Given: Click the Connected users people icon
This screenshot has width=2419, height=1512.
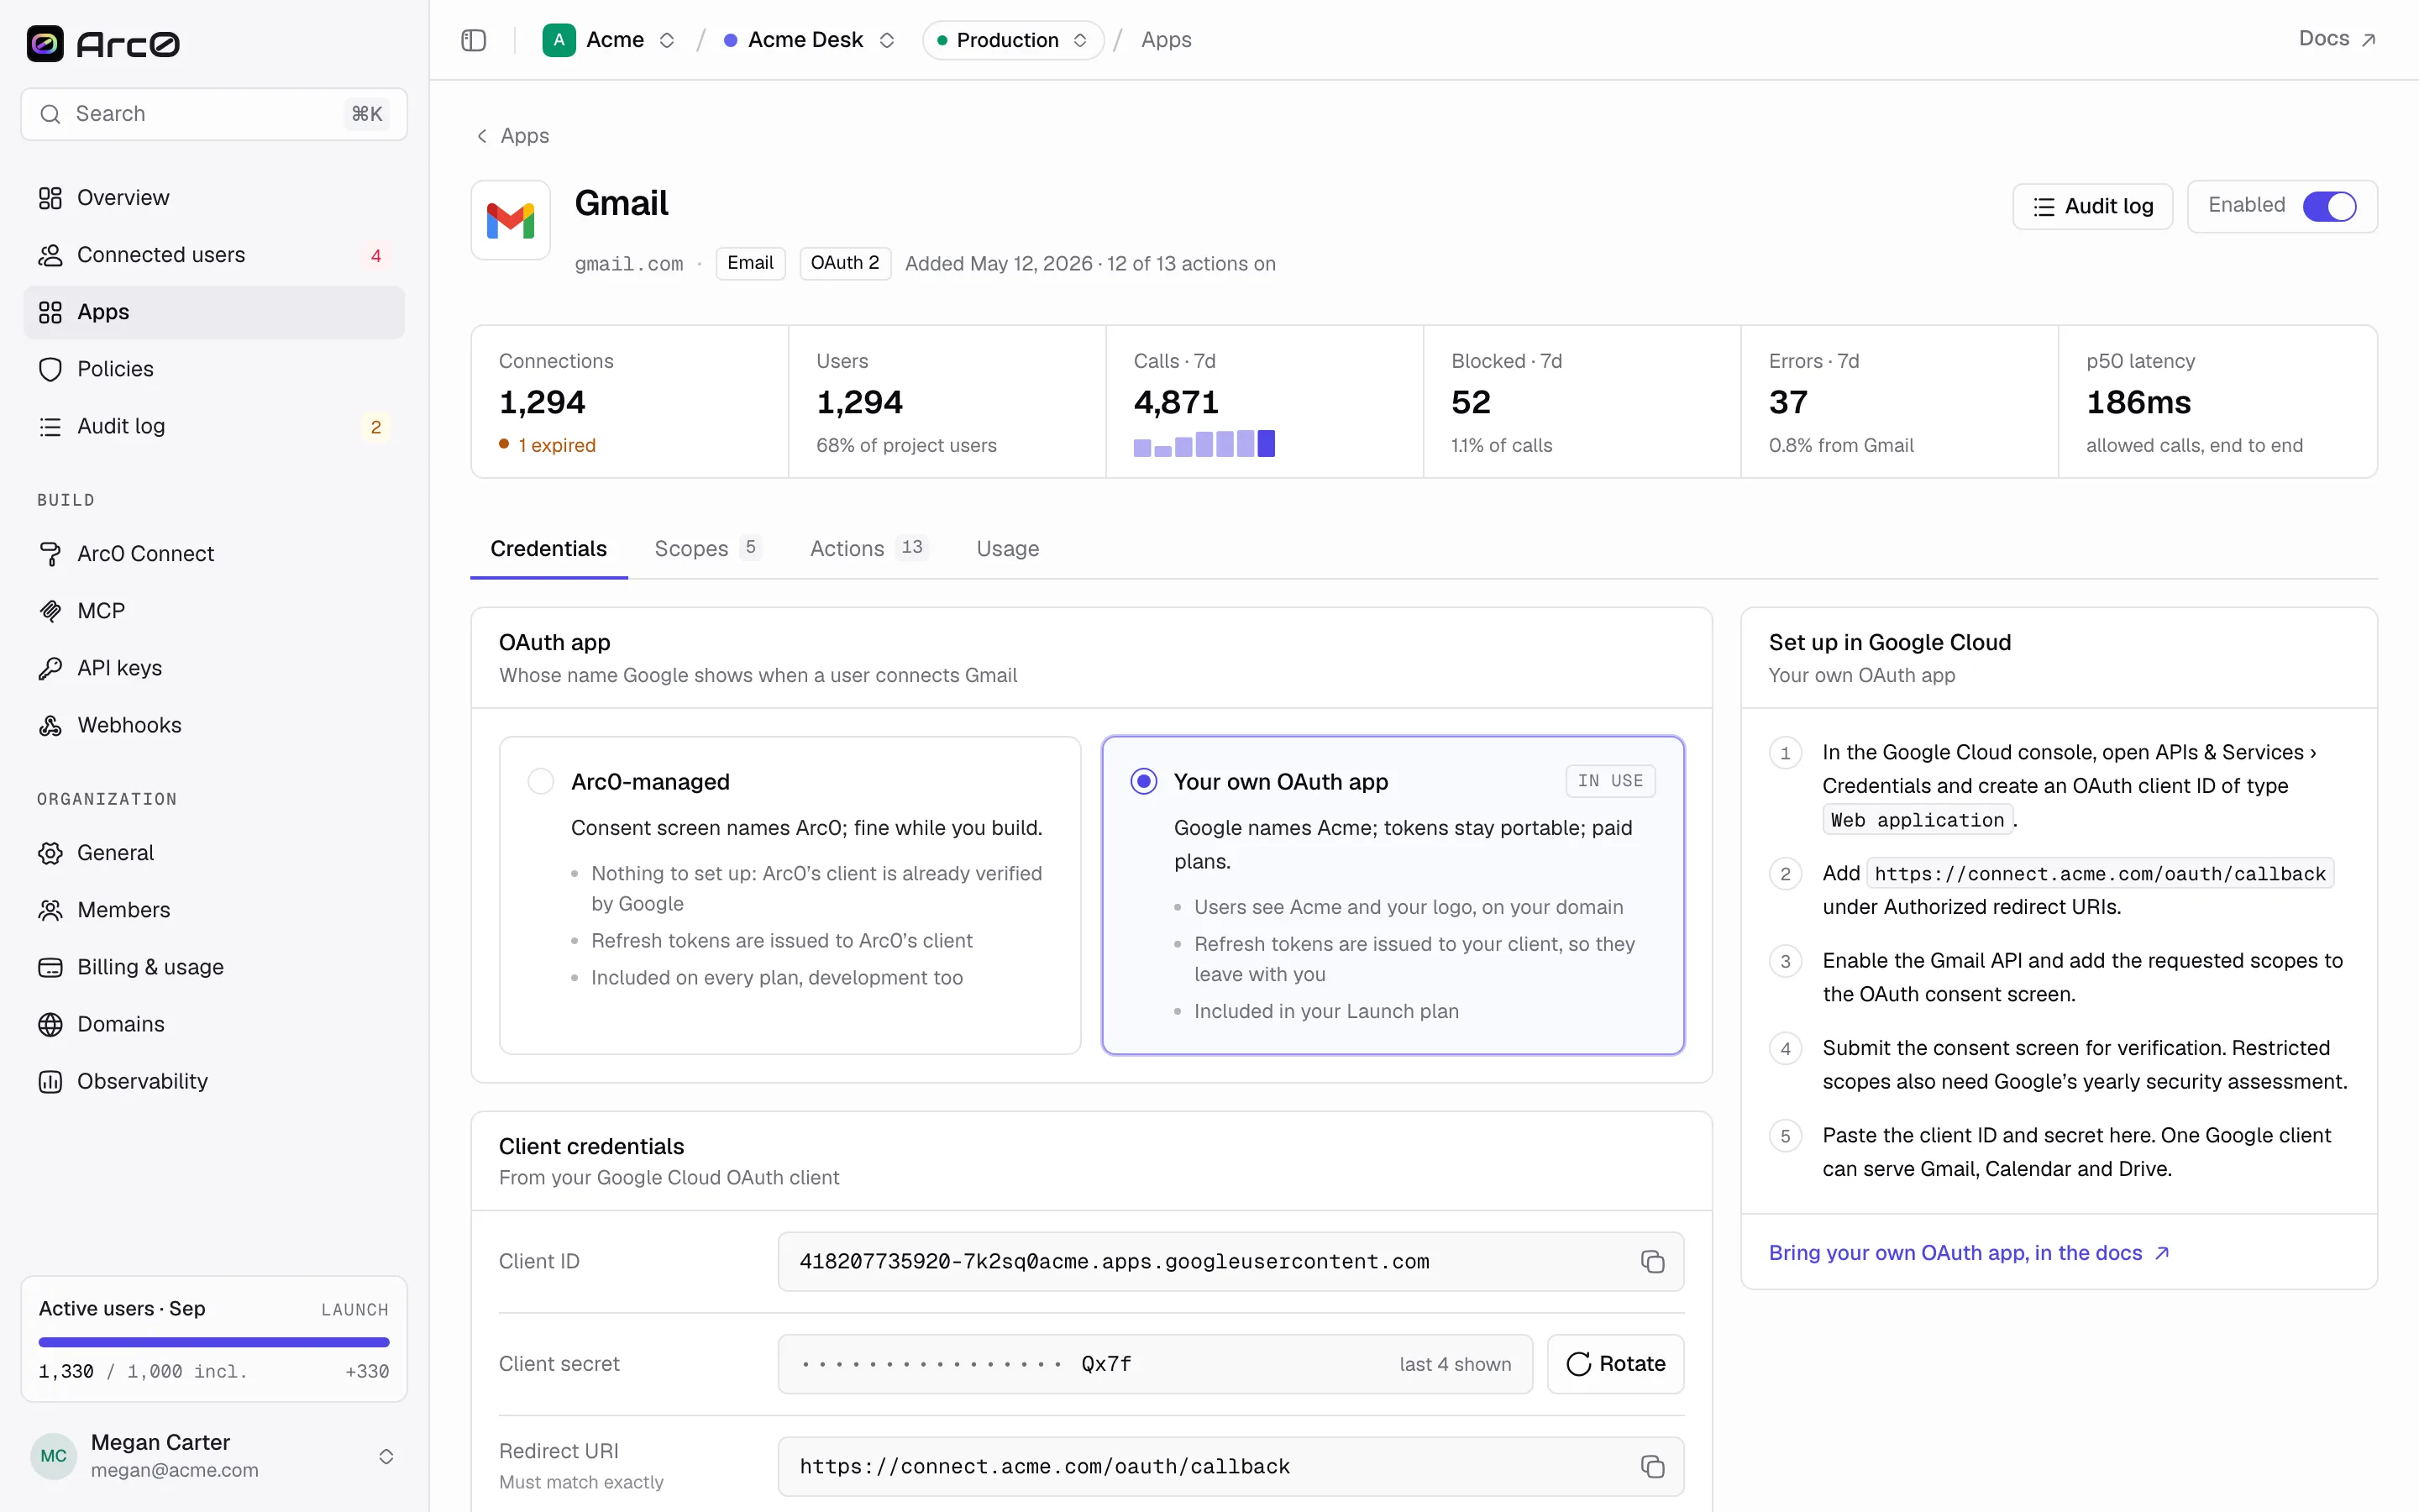Looking at the screenshot, I should click(50, 255).
